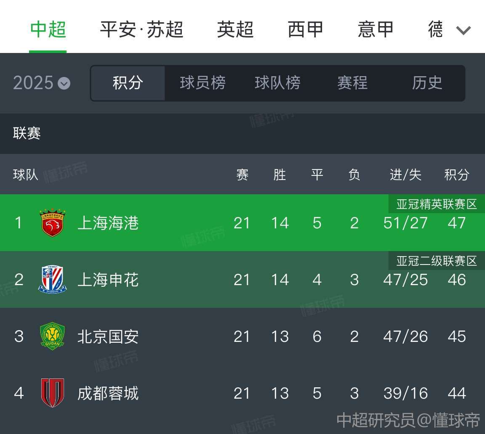Open the 上海海港 team name

[108, 223]
